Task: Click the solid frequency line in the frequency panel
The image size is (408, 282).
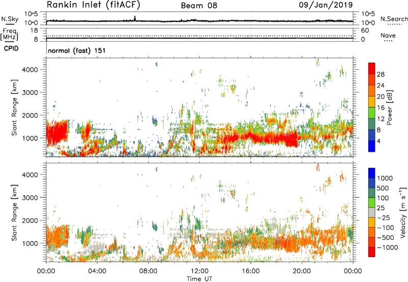Action: click(x=199, y=38)
